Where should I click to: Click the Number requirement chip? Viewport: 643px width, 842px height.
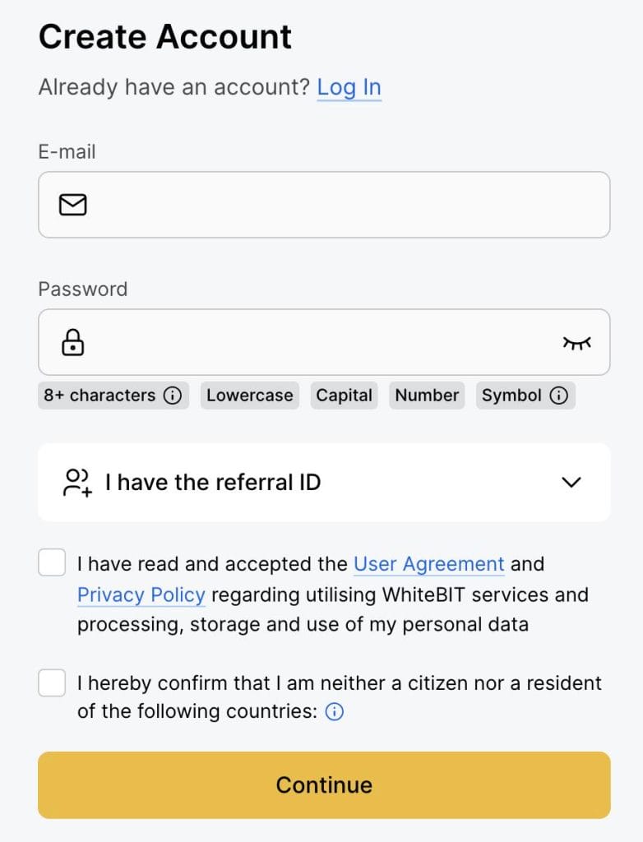(x=426, y=396)
